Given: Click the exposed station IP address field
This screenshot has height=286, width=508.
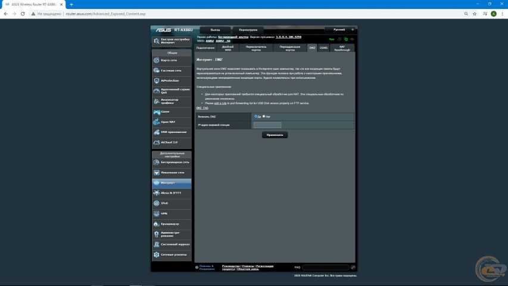Looking at the screenshot, I should [x=267, y=125].
